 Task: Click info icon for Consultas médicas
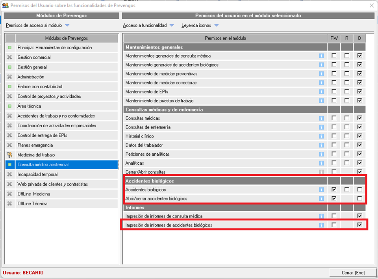pos(321,118)
